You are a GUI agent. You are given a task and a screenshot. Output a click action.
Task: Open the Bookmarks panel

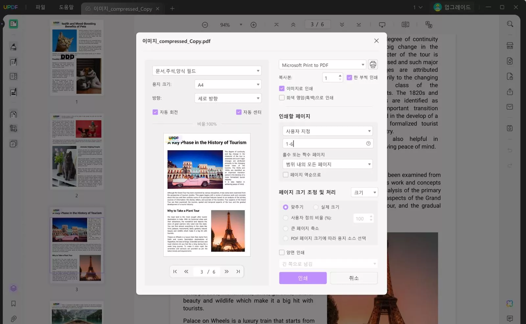click(13, 304)
